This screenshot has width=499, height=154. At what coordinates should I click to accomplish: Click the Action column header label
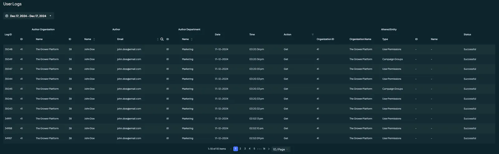click(288, 35)
